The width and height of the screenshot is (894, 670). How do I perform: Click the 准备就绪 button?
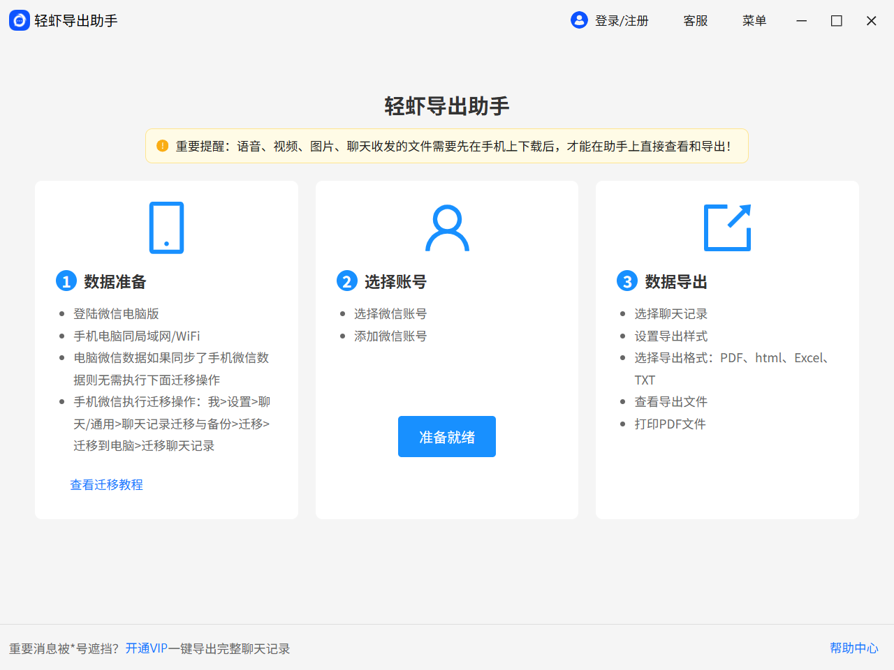pos(447,437)
